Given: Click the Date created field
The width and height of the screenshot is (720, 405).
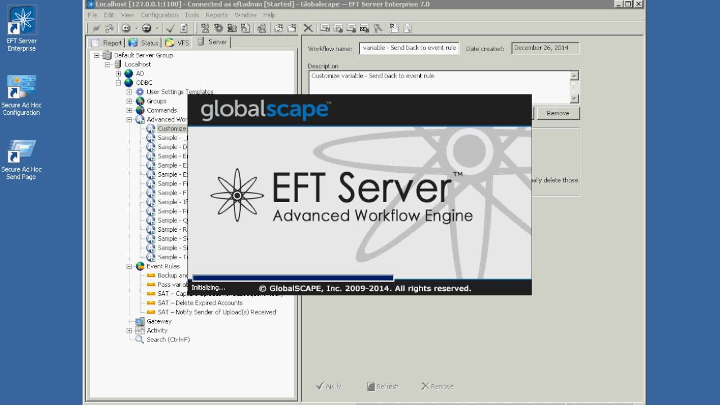Looking at the screenshot, I should 546,48.
